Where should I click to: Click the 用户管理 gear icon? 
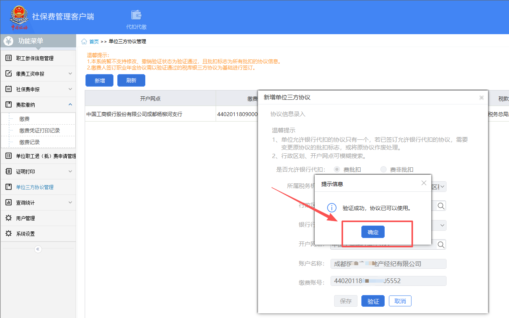(9, 218)
